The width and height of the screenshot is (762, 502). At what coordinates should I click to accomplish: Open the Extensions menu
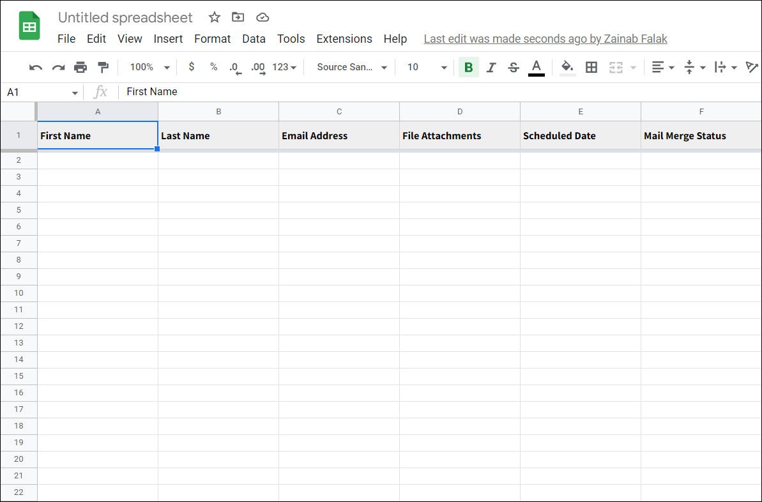pos(344,39)
